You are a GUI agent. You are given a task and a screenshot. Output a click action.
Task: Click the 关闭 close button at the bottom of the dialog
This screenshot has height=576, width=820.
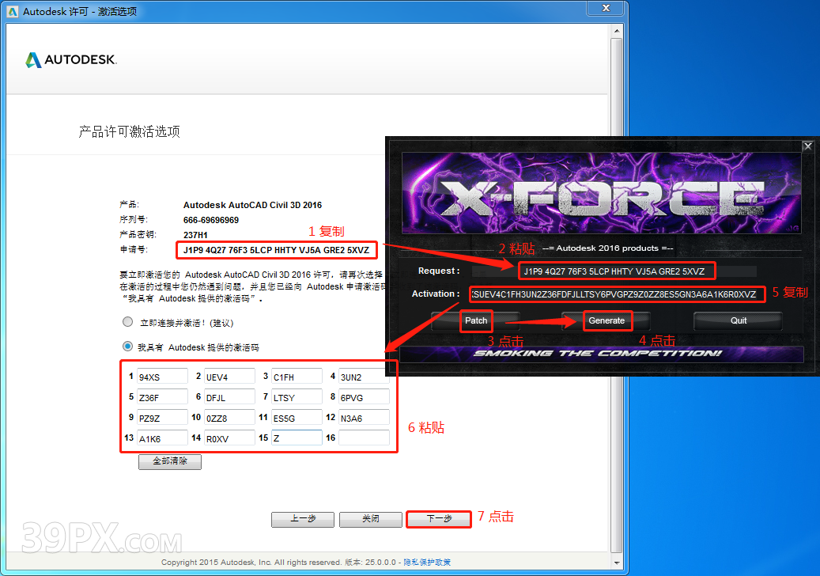point(371,519)
